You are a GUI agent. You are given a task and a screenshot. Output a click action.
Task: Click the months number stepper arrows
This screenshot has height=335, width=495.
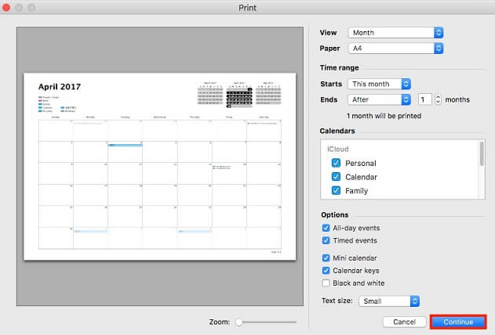coord(436,99)
